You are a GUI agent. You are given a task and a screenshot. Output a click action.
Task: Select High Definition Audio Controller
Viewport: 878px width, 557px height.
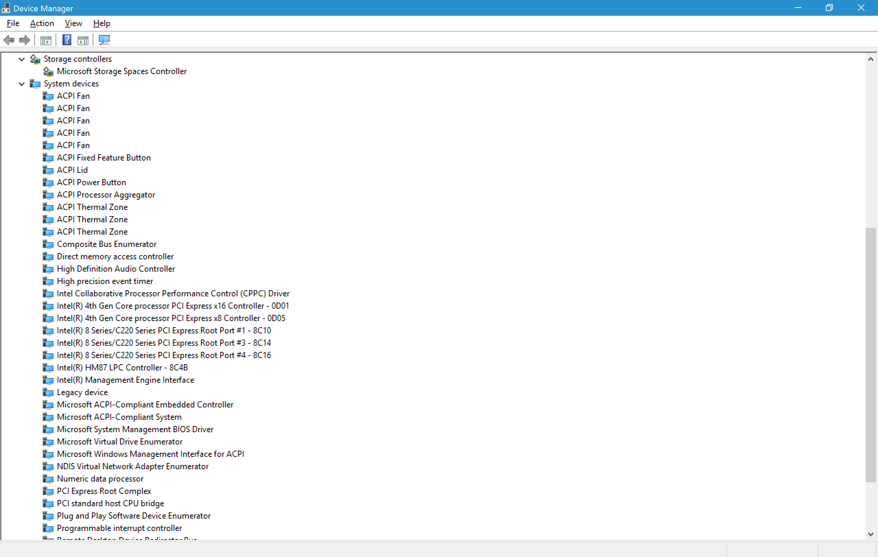coord(116,269)
